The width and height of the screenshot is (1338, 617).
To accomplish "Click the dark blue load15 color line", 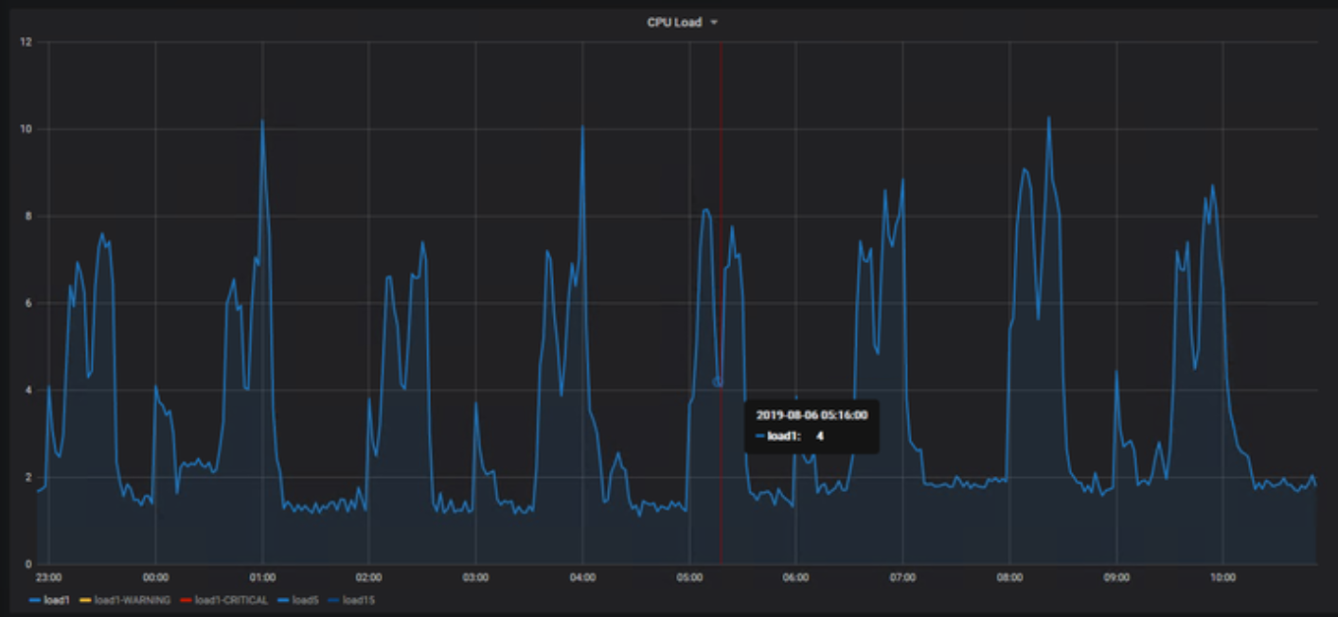I will tap(332, 600).
